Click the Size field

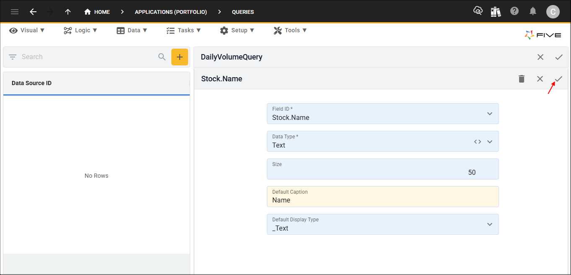[x=383, y=169]
